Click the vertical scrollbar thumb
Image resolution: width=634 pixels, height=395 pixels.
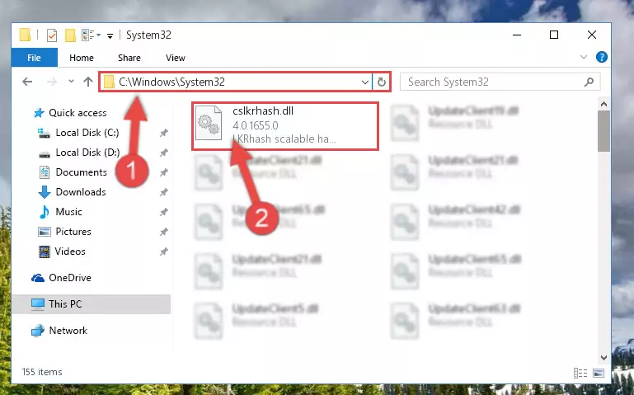click(603, 131)
